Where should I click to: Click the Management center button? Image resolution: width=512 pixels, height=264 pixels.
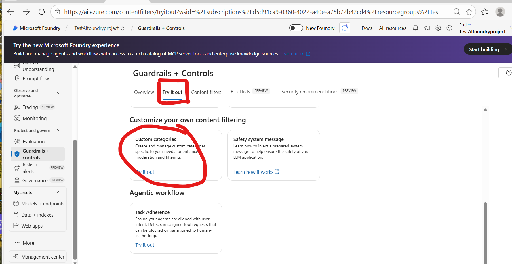click(38, 257)
